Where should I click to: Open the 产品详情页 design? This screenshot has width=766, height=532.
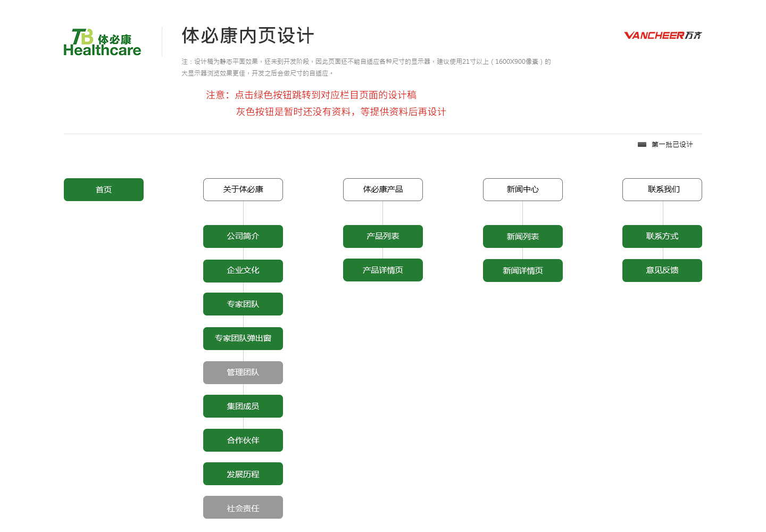click(x=383, y=270)
